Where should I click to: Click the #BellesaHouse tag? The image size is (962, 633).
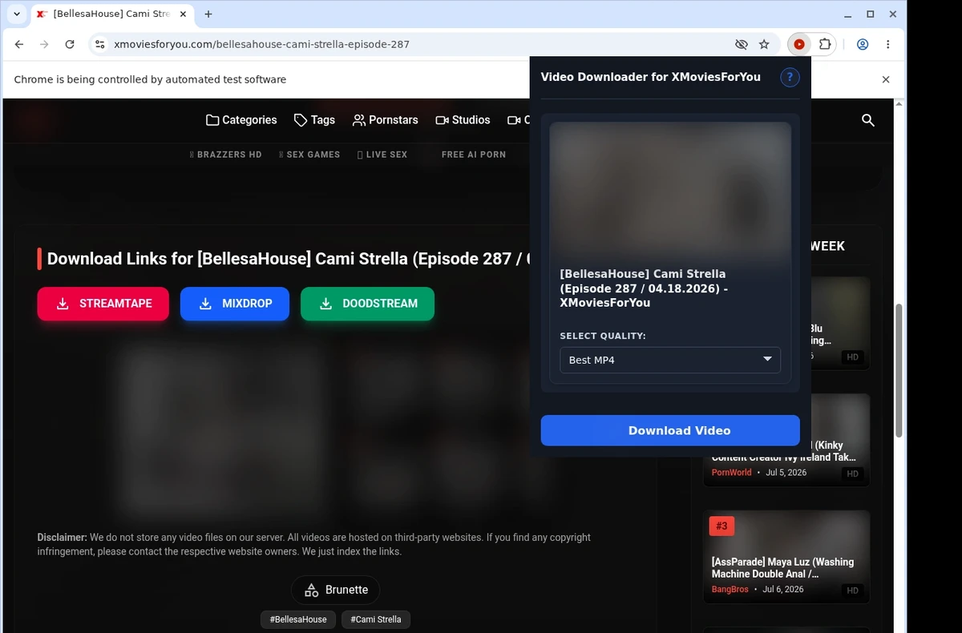click(298, 619)
